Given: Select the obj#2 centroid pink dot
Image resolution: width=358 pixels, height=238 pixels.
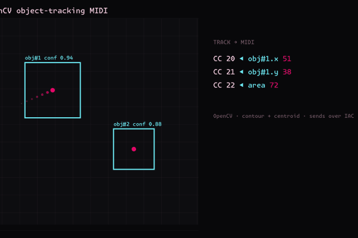Looking at the screenshot, I should [x=134, y=149].
